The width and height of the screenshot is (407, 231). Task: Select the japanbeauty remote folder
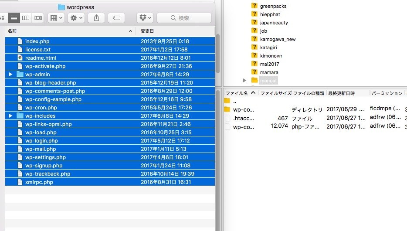coord(274,23)
